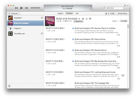This screenshot has width=136, height=98.
Task: Click episode 105 partially played indicator
Action: tap(73, 28)
